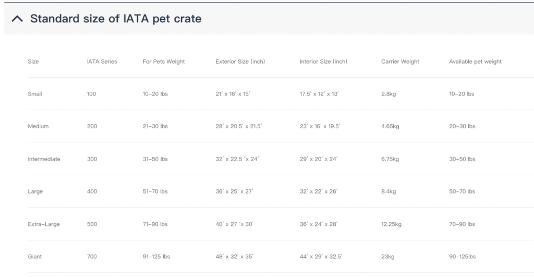Click available pet weight '50-70 lbs'
534x277 pixels.
[462, 191]
